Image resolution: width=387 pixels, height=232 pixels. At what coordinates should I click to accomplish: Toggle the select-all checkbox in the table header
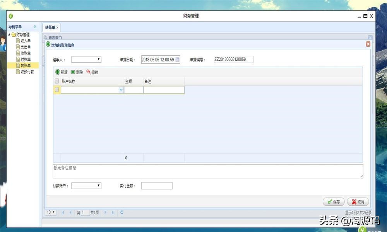pos(57,81)
